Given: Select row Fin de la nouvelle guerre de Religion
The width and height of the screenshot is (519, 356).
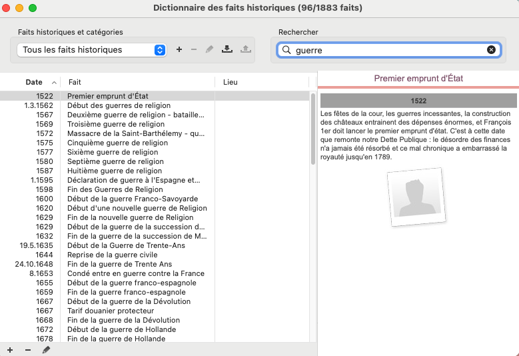Looking at the screenshot, I should coord(155,217).
